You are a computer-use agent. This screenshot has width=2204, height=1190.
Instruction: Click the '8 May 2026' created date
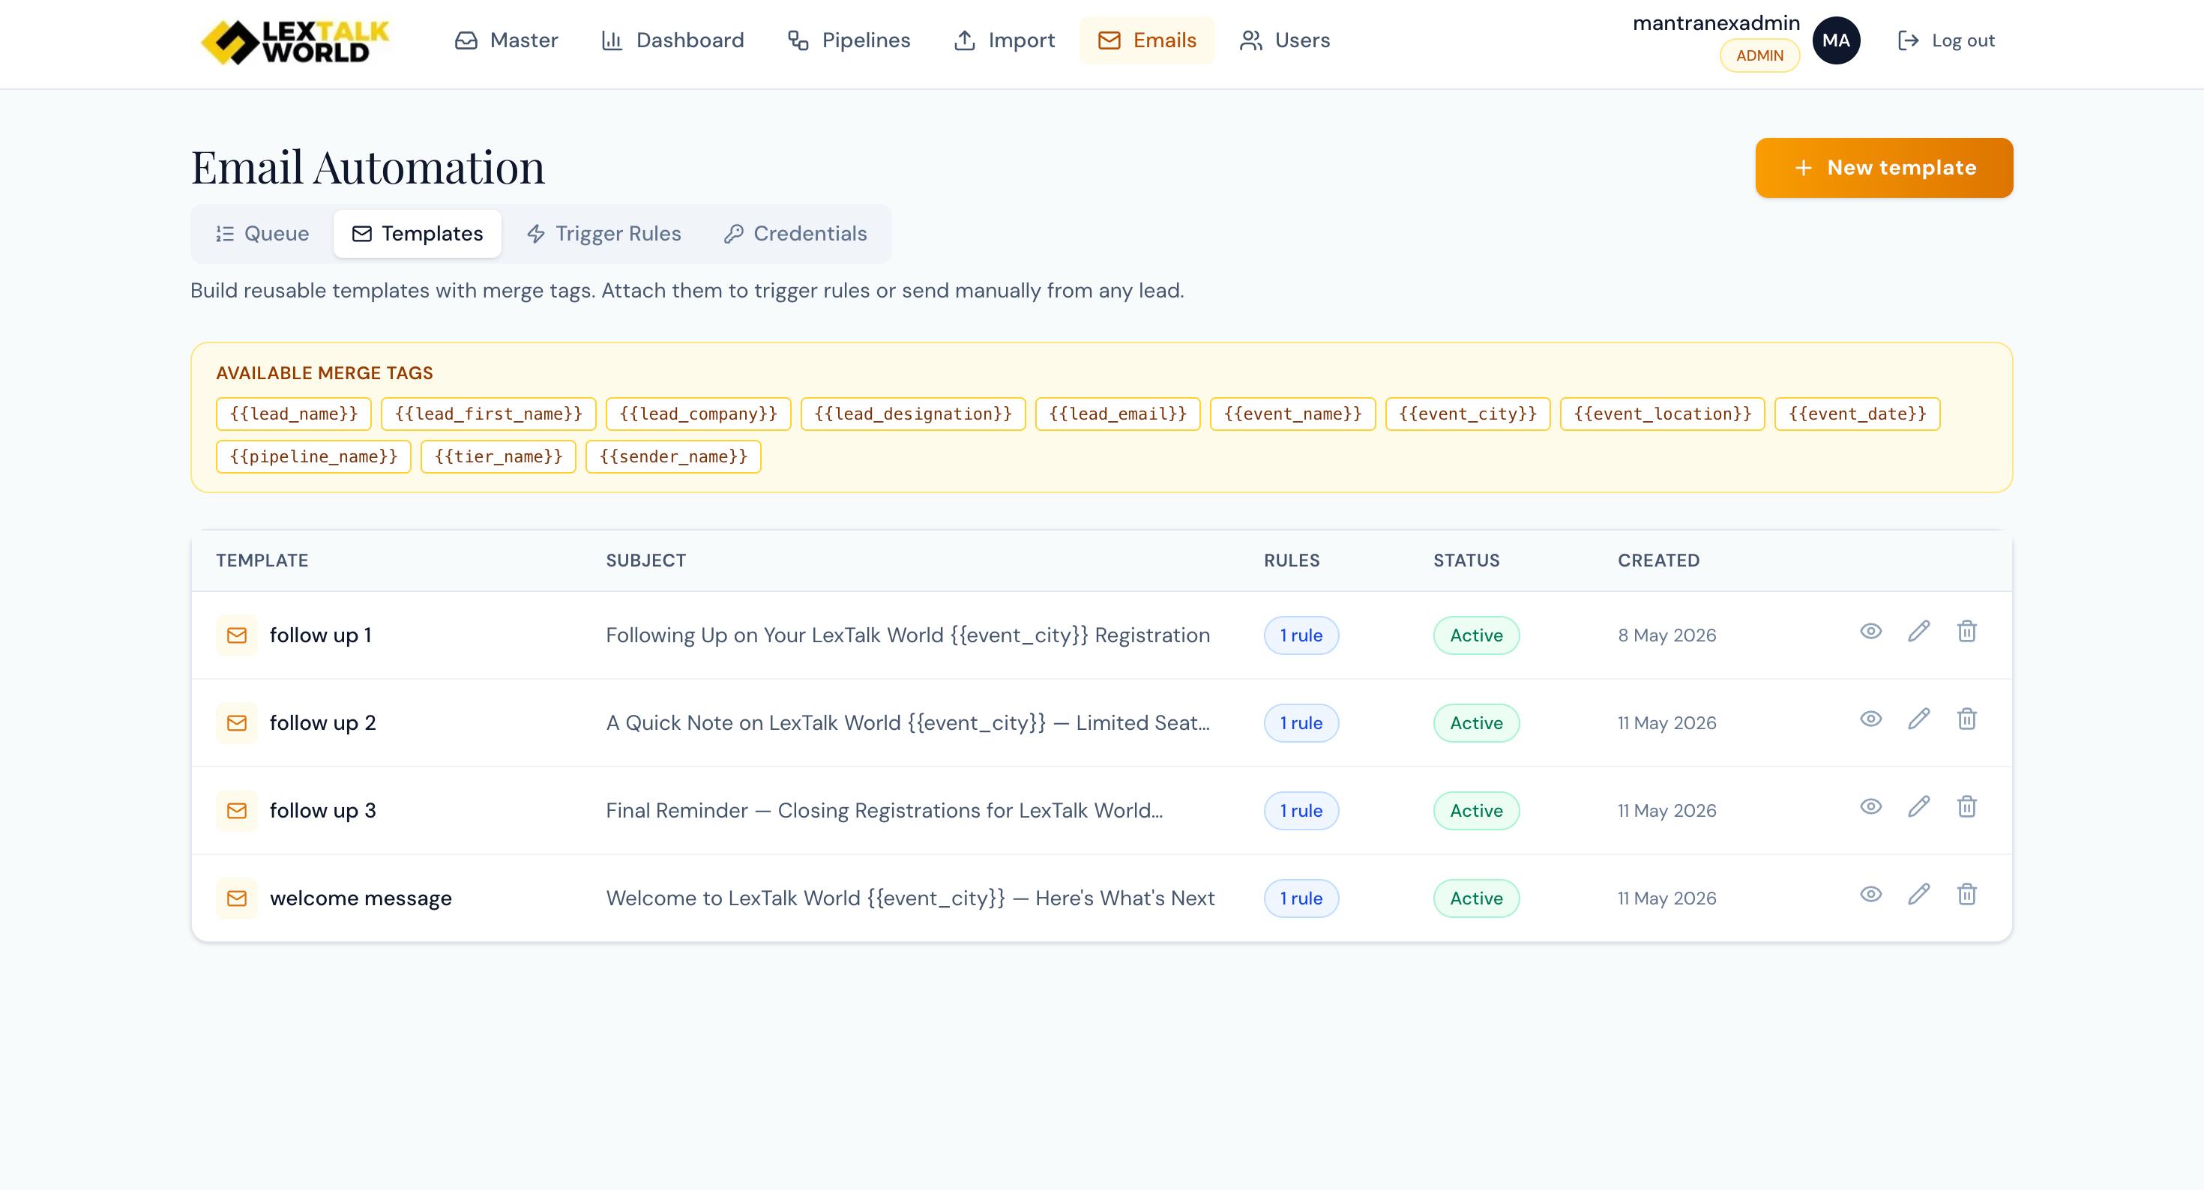point(1666,635)
